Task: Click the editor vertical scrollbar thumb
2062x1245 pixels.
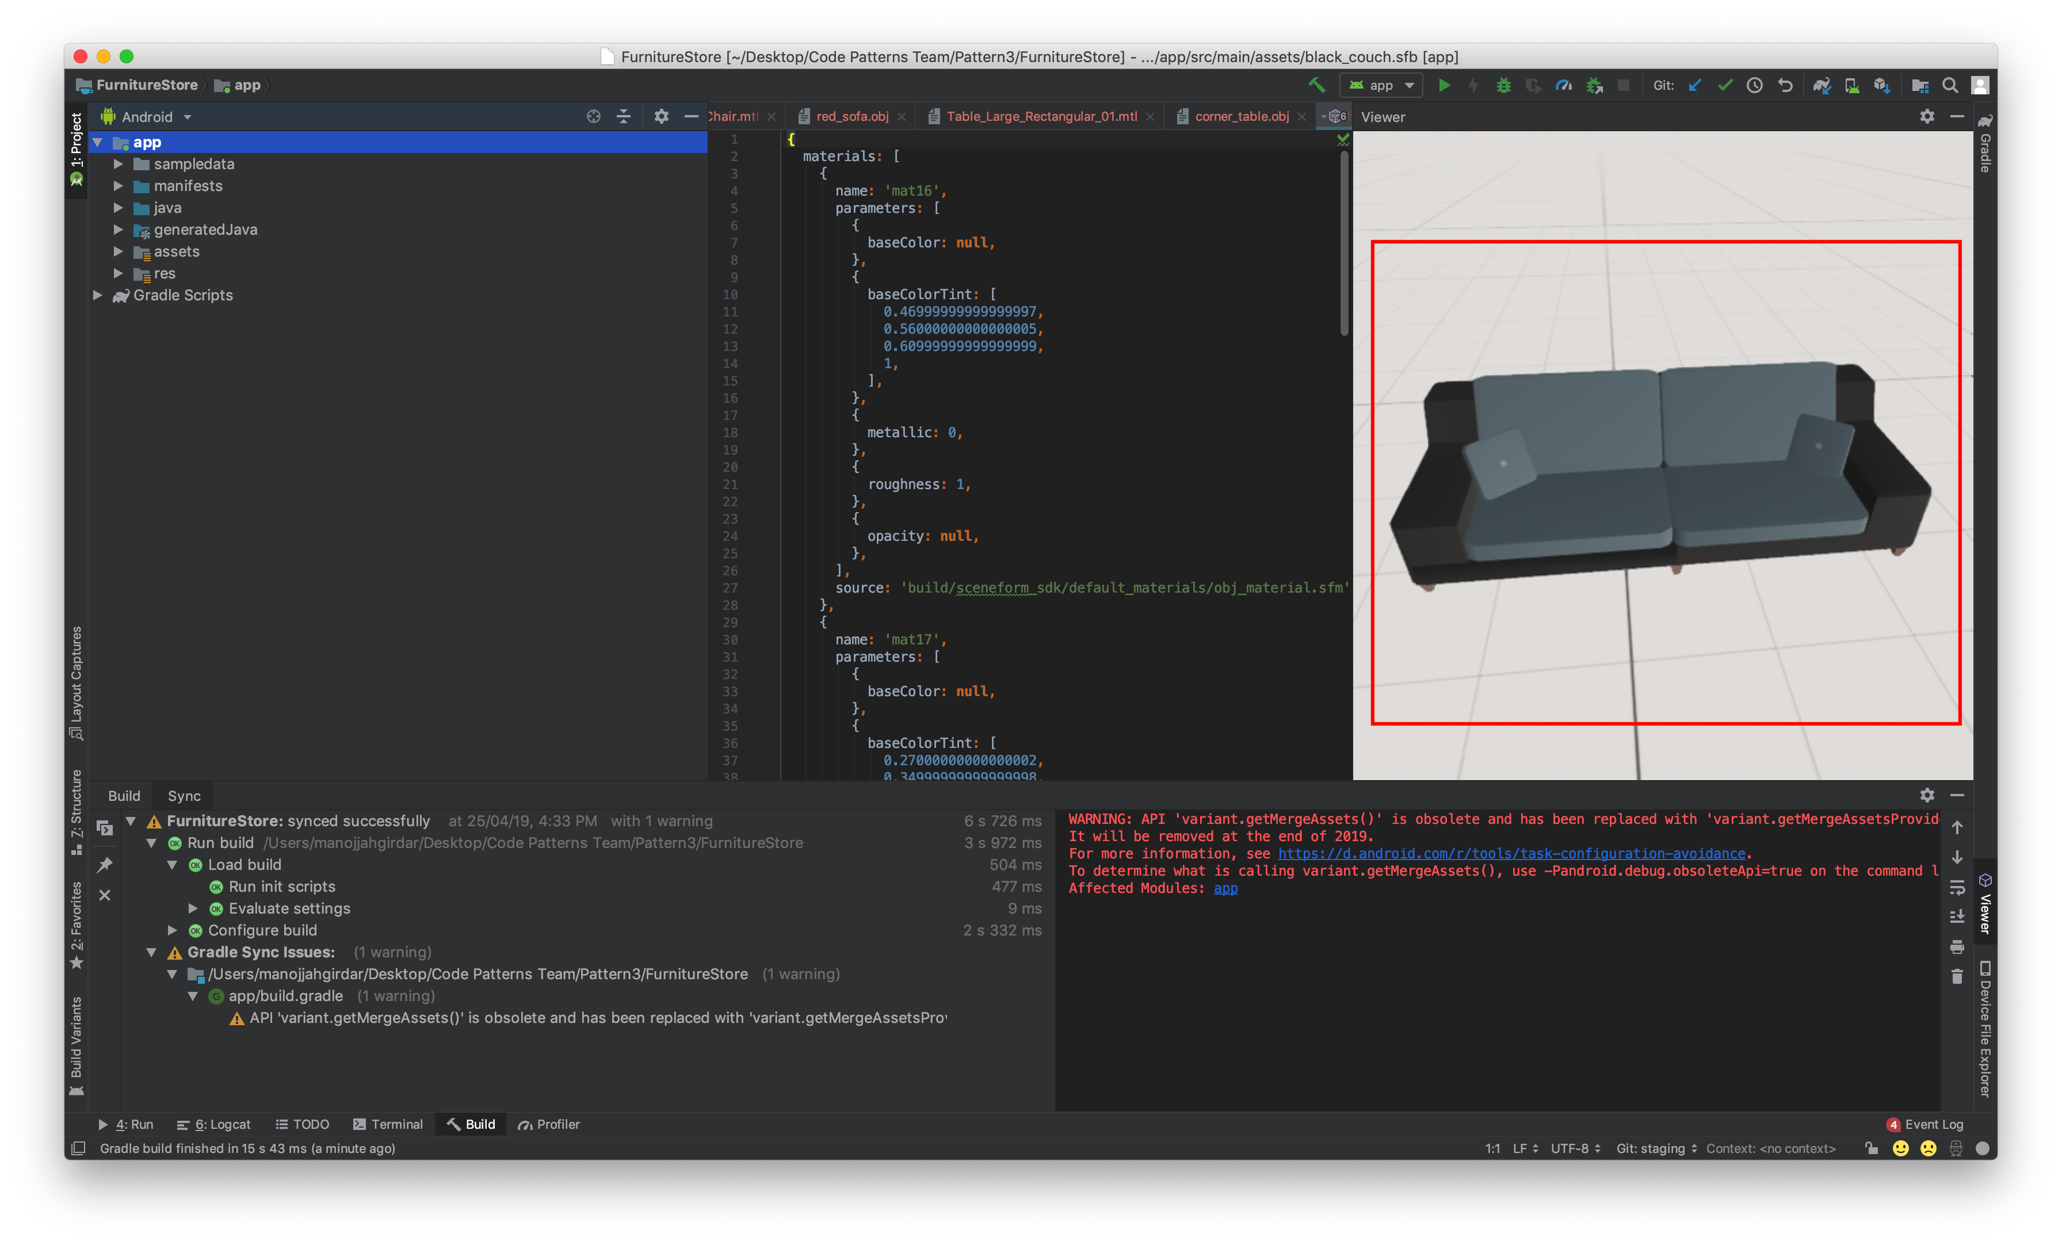Action: 1344,243
